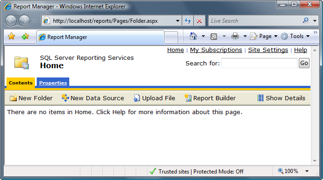Create a New Data Source
This screenshot has width=323, height=180.
pyautogui.click(x=92, y=98)
